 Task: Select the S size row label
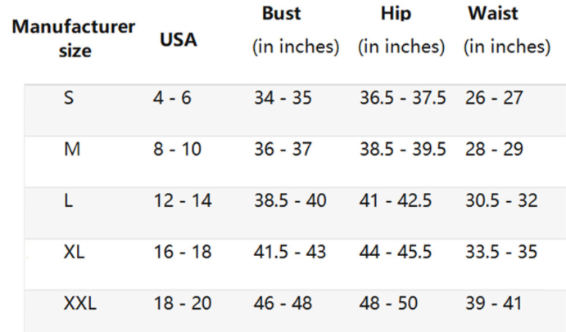[70, 99]
